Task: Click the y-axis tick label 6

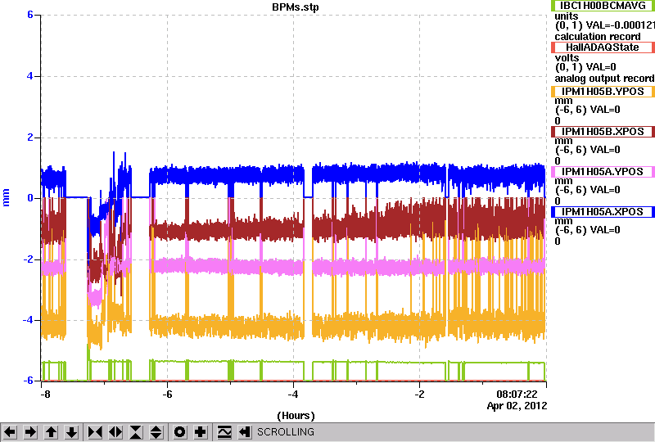Action: [30, 15]
